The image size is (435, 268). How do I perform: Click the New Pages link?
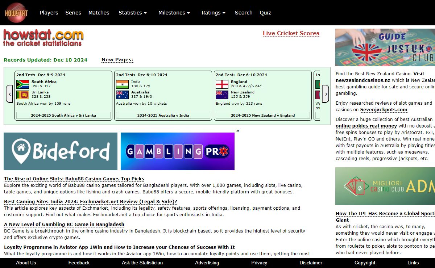[x=117, y=60]
